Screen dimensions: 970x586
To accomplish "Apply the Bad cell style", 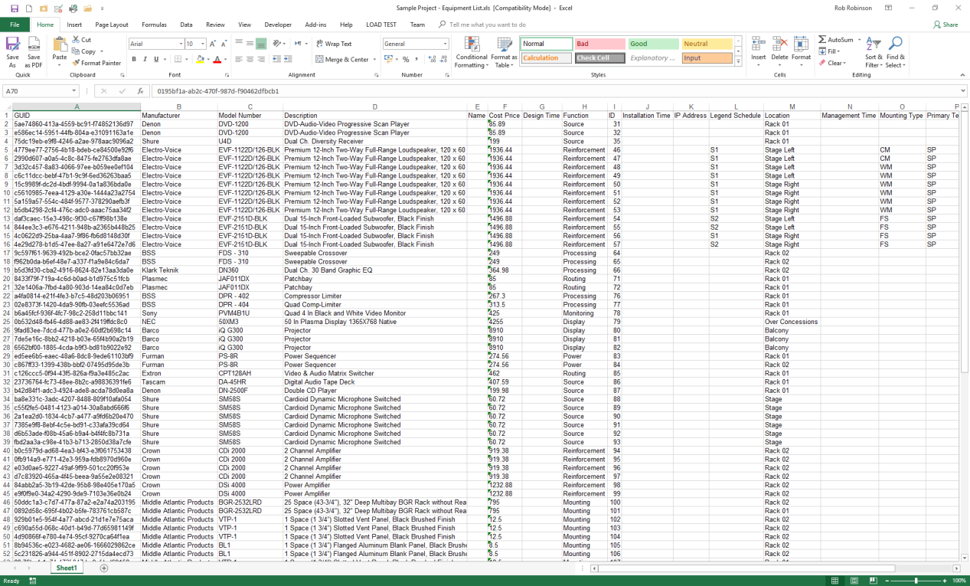I will point(599,44).
